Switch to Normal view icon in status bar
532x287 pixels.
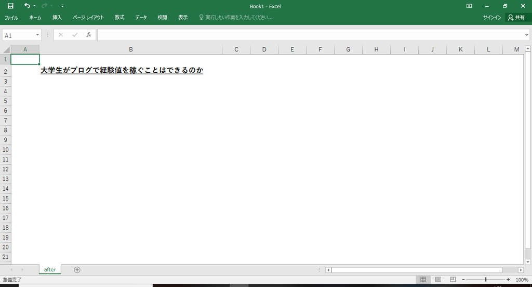423,280
